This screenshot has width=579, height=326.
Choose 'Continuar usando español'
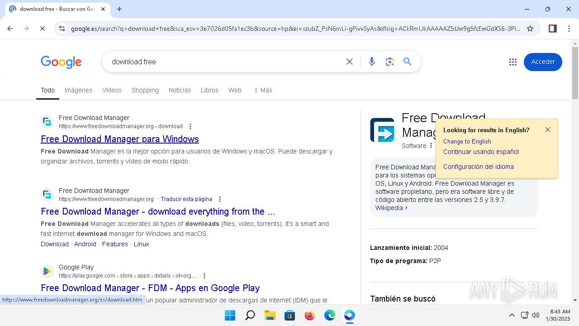(x=481, y=152)
